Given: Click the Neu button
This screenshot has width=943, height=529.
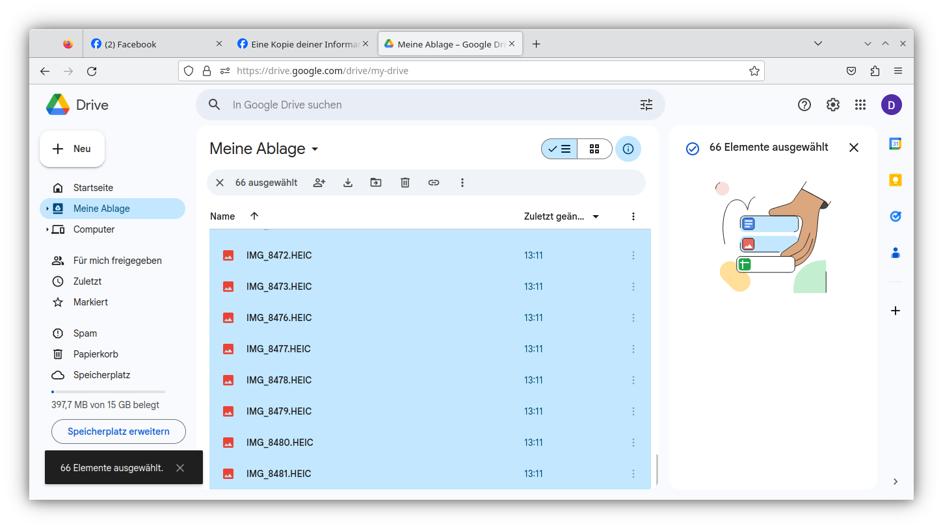Looking at the screenshot, I should click(x=72, y=149).
